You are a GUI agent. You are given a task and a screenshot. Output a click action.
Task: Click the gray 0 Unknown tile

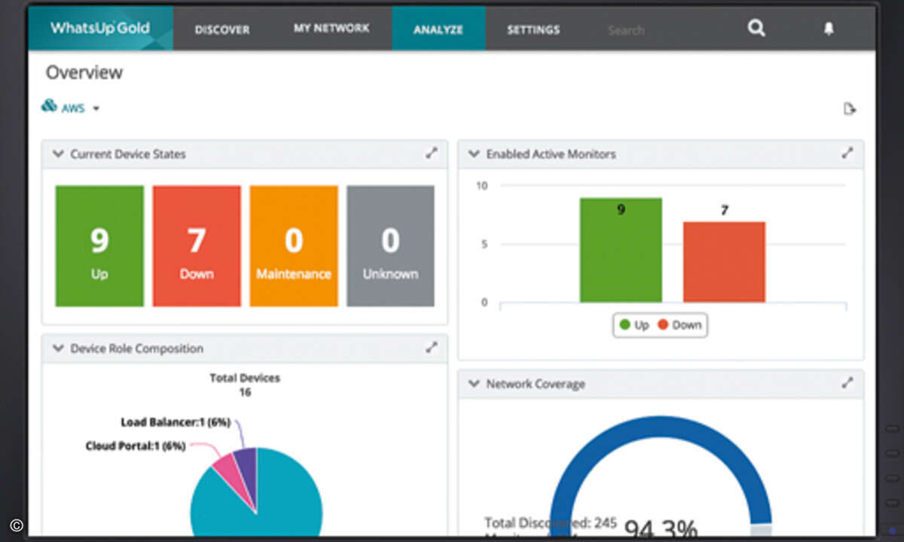coord(390,246)
